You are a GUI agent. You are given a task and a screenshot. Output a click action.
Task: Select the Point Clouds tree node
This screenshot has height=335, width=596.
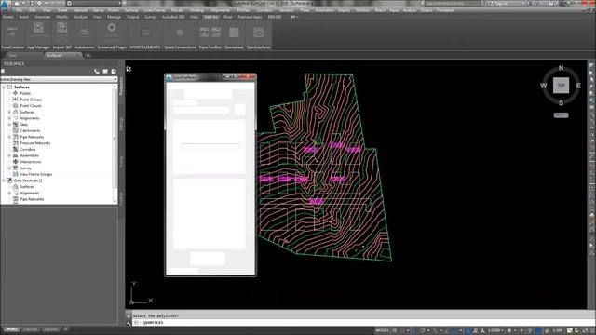point(31,105)
